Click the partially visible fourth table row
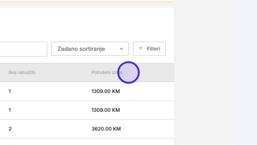Screen dimensions: 257x145 click(87, 142)
